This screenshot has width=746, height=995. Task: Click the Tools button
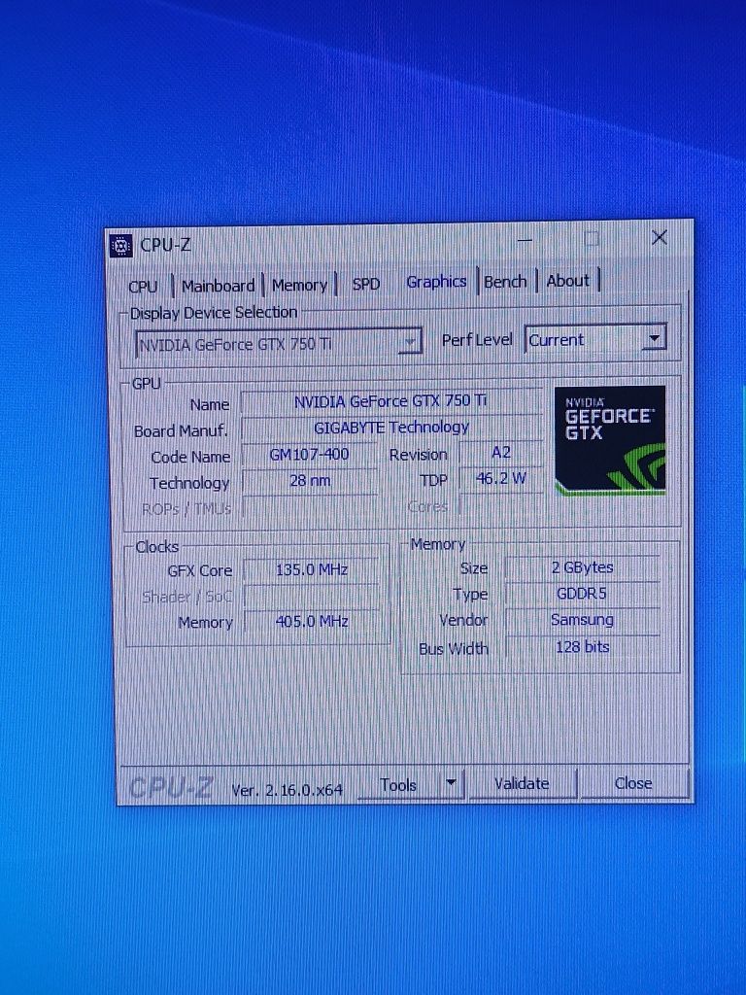click(398, 785)
